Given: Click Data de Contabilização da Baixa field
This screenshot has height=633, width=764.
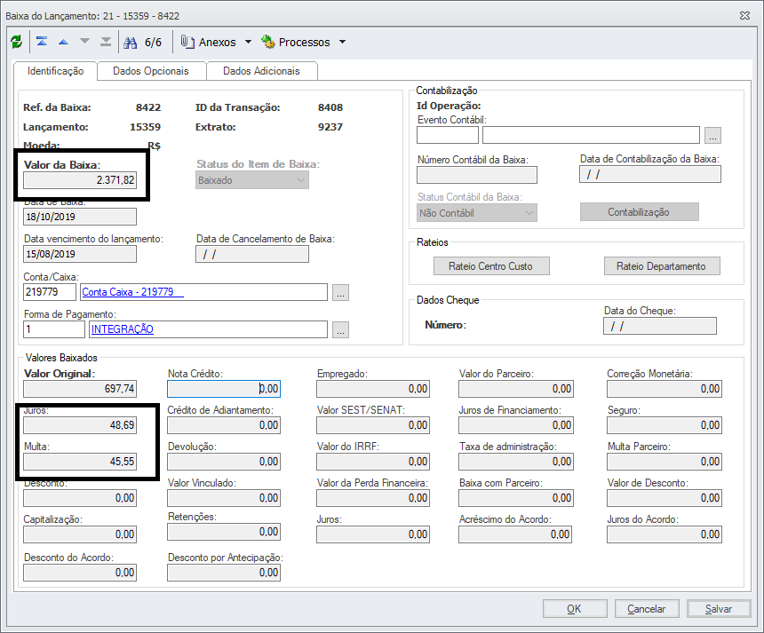Looking at the screenshot, I should (x=650, y=174).
